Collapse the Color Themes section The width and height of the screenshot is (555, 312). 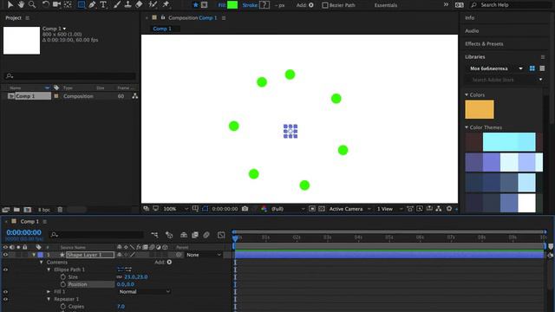(467, 127)
